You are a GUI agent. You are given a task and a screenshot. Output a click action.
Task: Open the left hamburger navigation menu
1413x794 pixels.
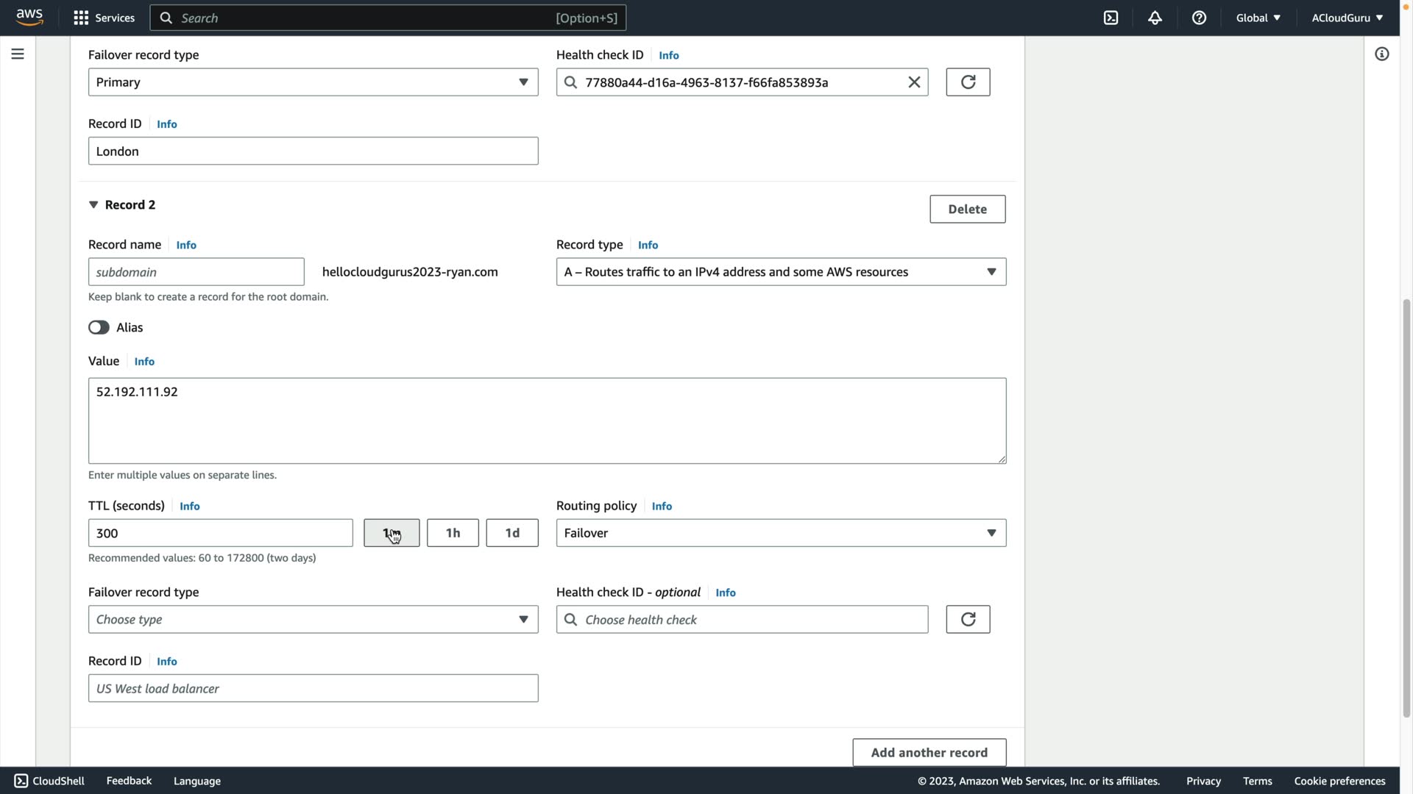click(x=18, y=54)
